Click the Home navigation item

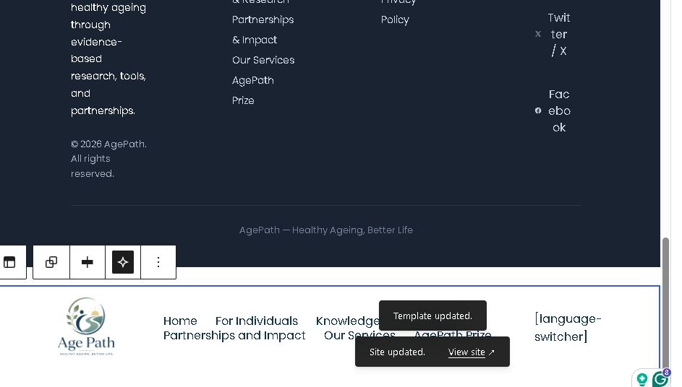click(180, 321)
